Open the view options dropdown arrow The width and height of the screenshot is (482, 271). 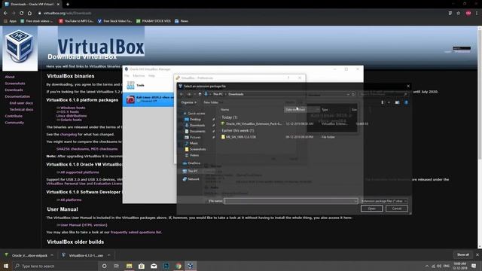point(389,102)
